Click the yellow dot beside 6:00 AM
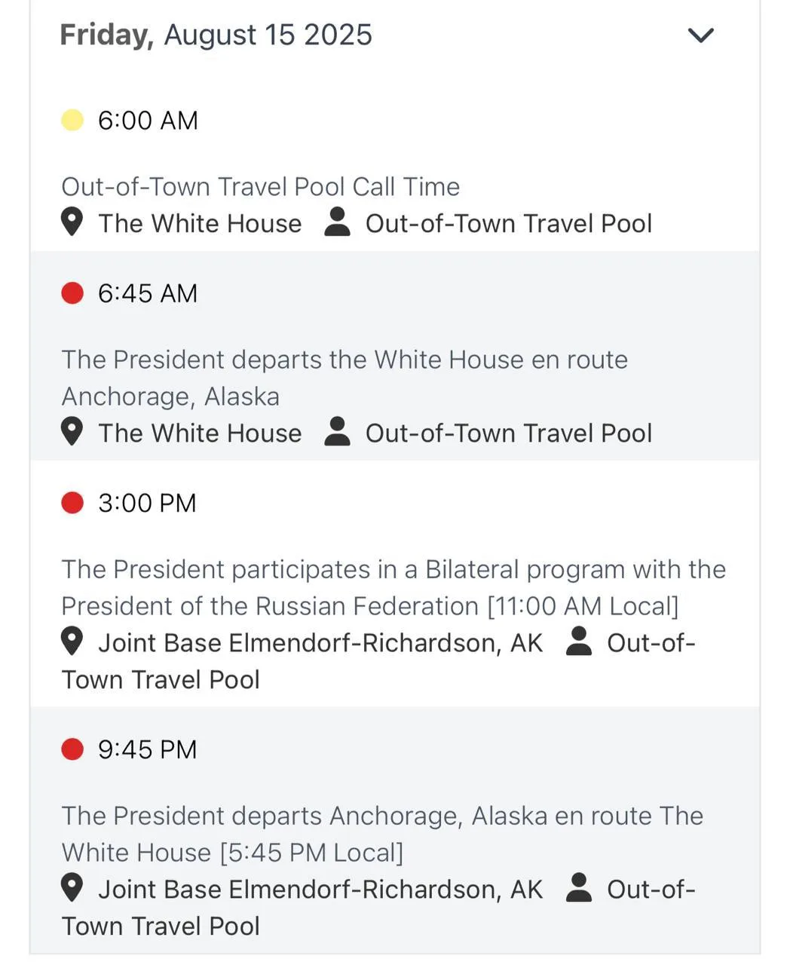The image size is (790, 965). click(72, 121)
